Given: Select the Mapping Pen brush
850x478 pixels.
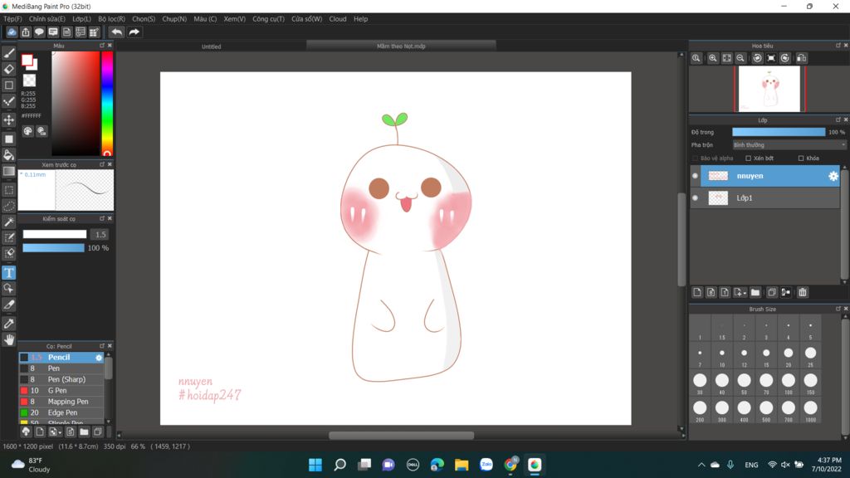Looking at the screenshot, I should [61, 402].
